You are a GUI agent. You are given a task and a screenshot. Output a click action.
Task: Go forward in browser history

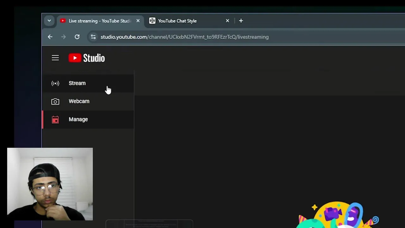pos(63,37)
